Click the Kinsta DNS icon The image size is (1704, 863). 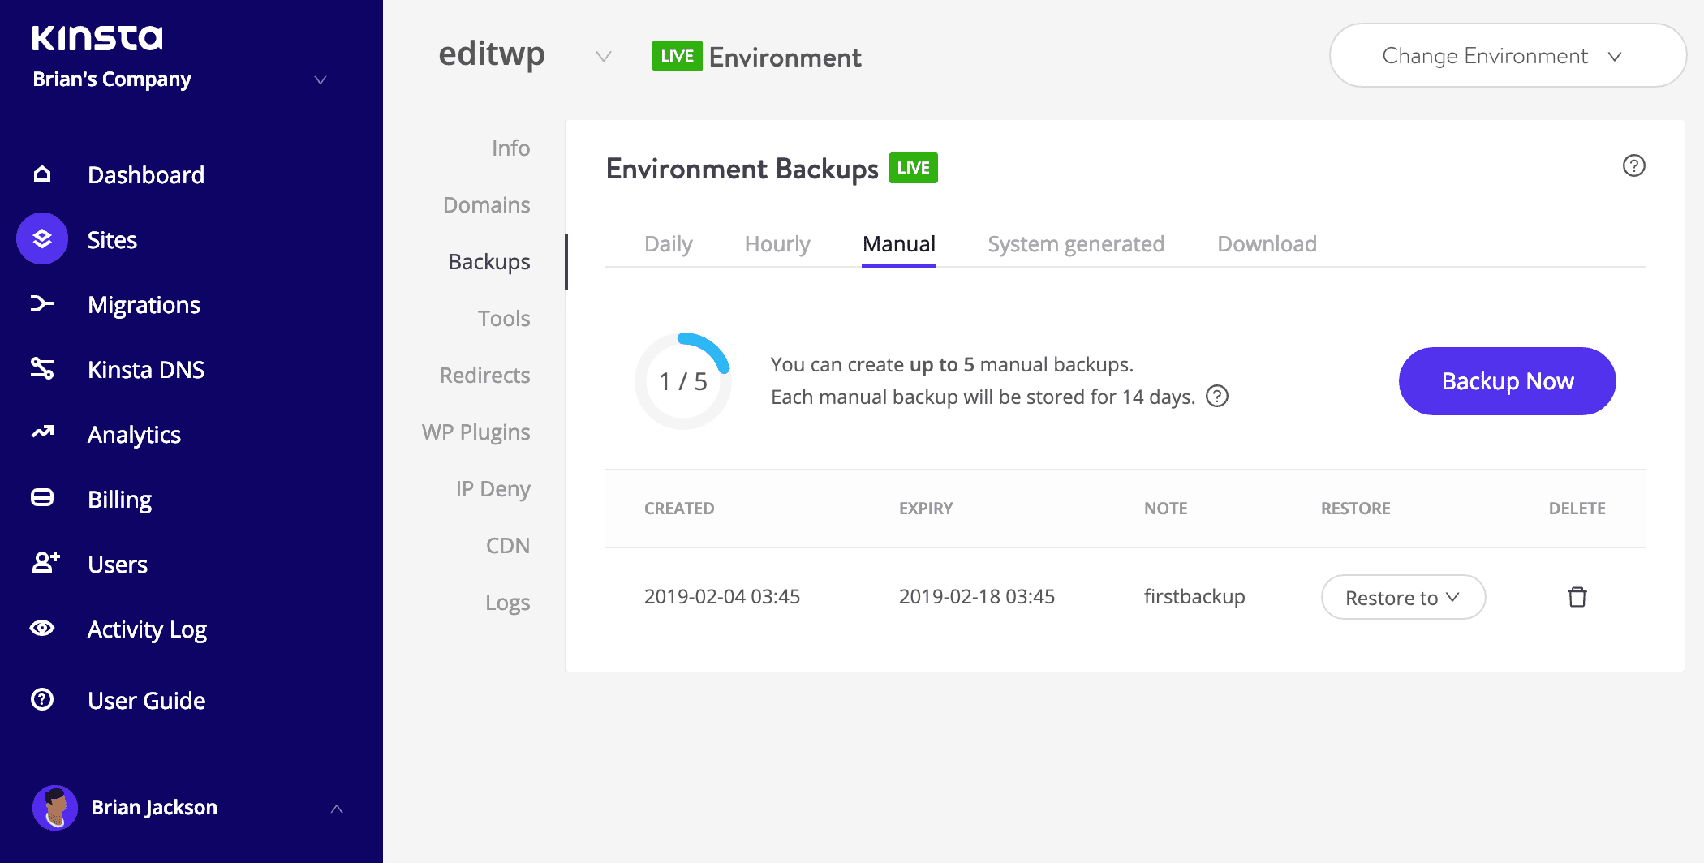coord(42,368)
